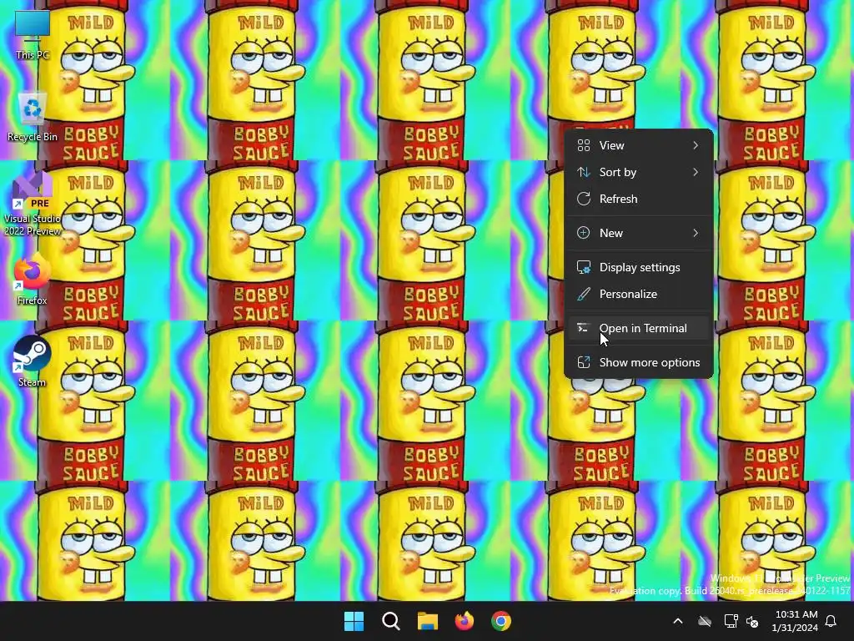Viewport: 854px width, 641px height.
Task: Select Open in Terminal
Action: (638, 329)
